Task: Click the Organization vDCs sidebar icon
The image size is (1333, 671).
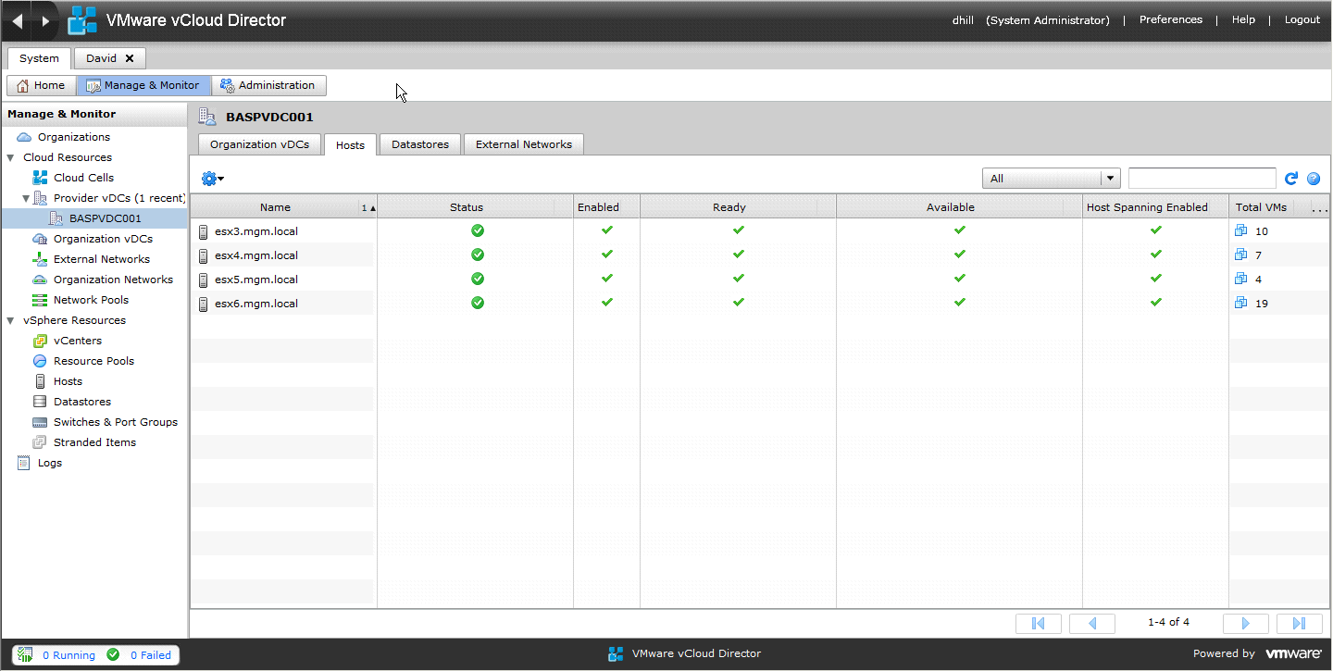Action: (x=40, y=239)
